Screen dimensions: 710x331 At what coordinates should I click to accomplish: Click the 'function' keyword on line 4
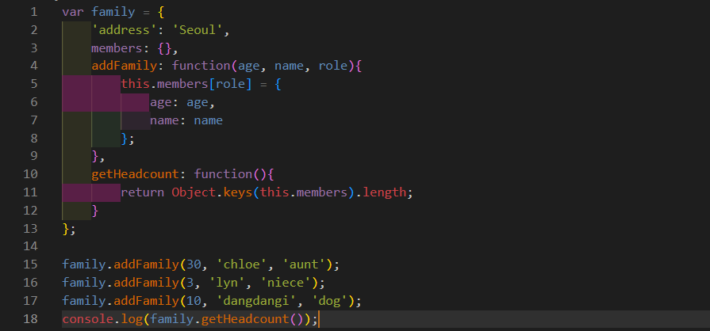pyautogui.click(x=201, y=66)
